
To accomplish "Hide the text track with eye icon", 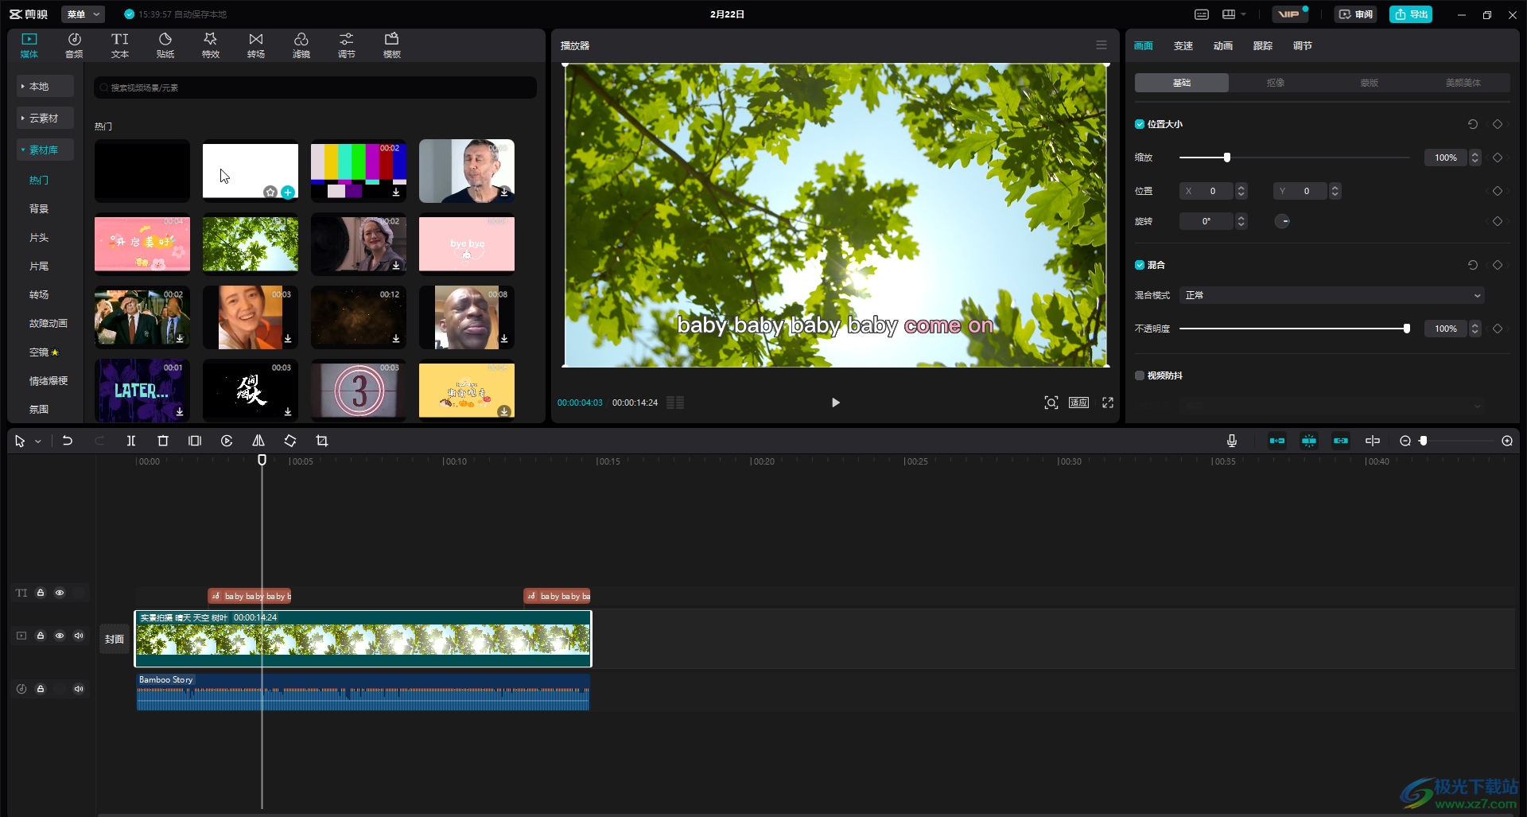I will [x=60, y=593].
